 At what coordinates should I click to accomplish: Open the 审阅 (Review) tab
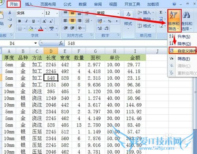pos(98,4)
